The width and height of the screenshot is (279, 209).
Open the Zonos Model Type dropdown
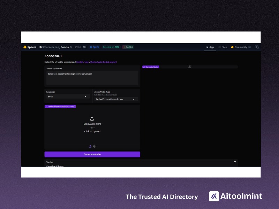click(116, 99)
